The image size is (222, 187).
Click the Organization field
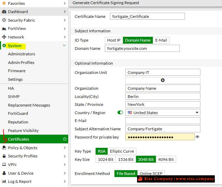click(163, 88)
